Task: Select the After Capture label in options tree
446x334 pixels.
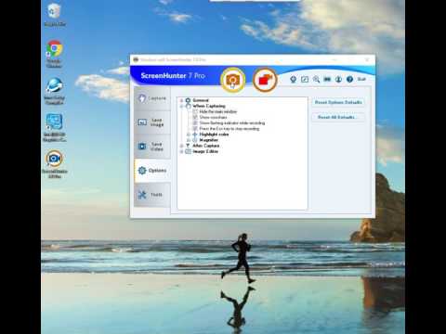Action: coord(206,146)
